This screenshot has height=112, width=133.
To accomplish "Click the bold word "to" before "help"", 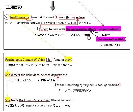I will (40, 29).
